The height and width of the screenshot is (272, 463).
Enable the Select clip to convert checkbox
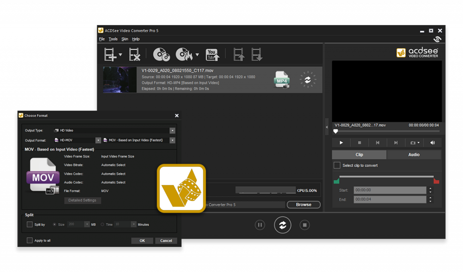tap(337, 165)
